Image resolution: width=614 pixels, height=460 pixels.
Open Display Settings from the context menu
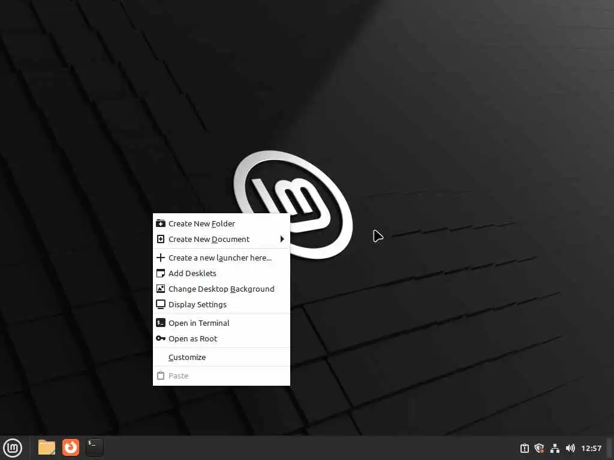(x=221, y=304)
